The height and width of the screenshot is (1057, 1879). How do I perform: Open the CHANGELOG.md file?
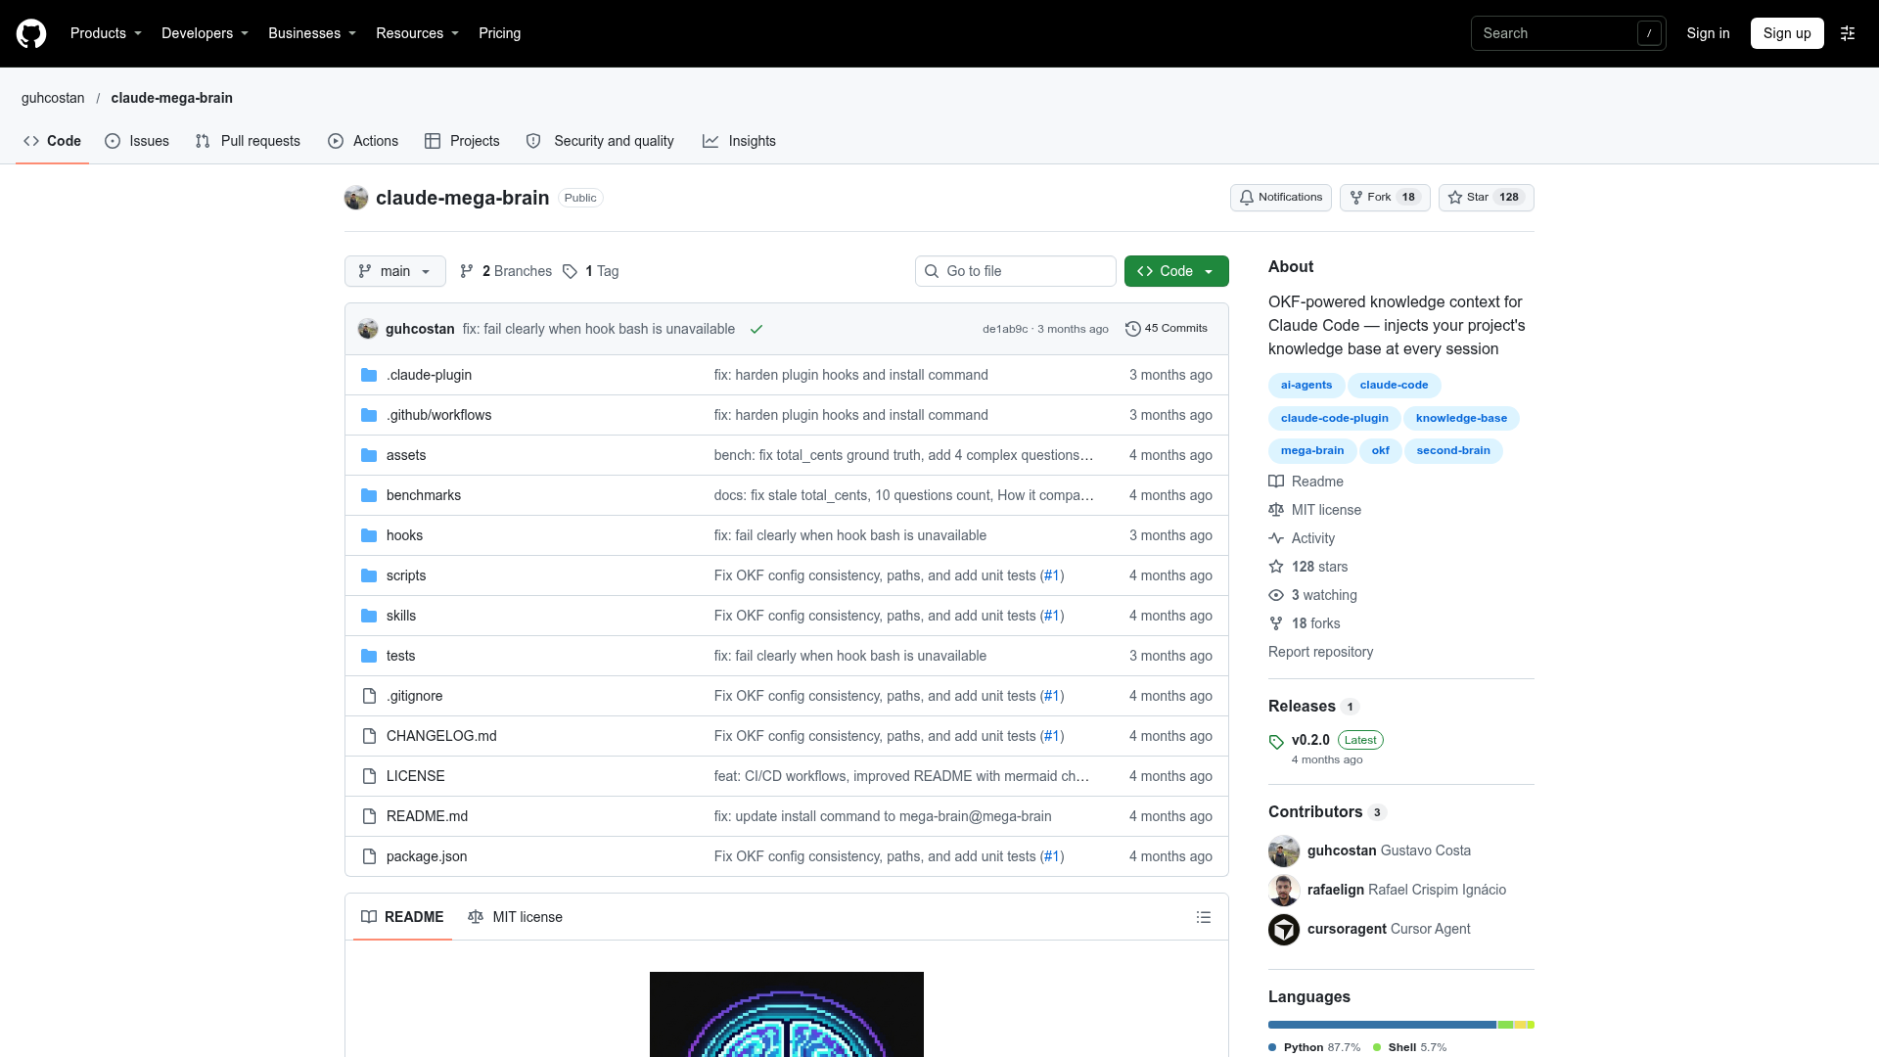tap(441, 736)
